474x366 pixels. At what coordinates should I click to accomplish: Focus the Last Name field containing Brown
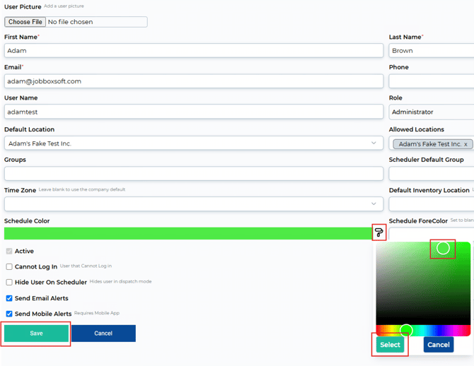coord(432,50)
